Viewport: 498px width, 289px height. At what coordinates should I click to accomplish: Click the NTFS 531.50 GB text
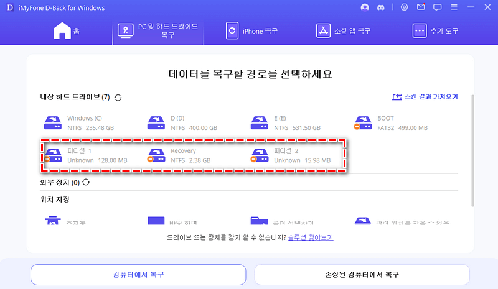pyautogui.click(x=298, y=128)
